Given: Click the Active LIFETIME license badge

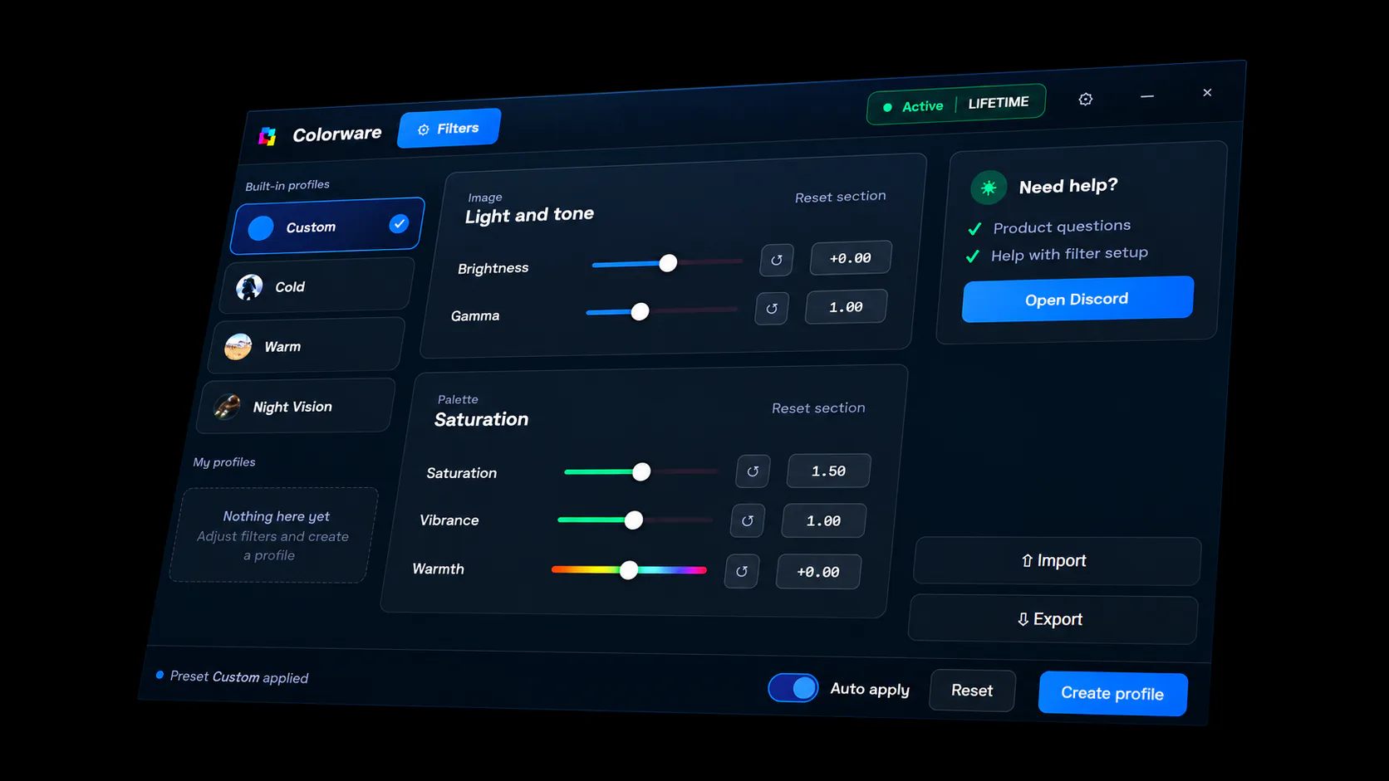Looking at the screenshot, I should pyautogui.click(x=956, y=105).
